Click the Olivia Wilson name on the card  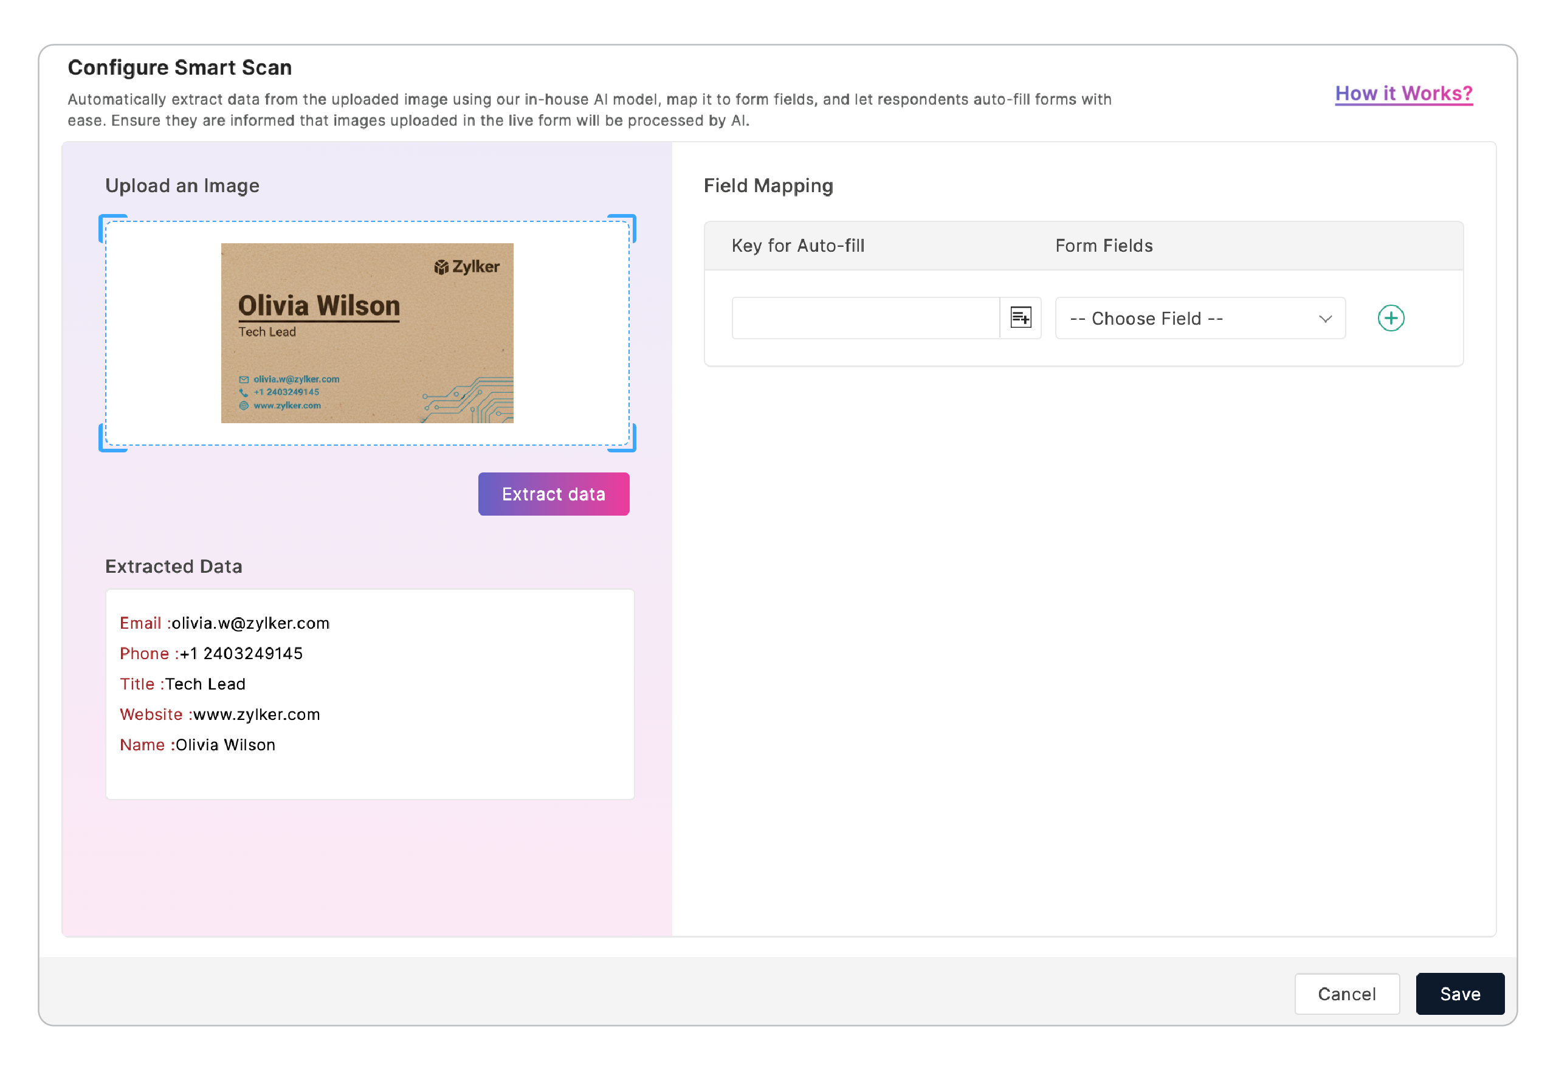[x=319, y=306]
